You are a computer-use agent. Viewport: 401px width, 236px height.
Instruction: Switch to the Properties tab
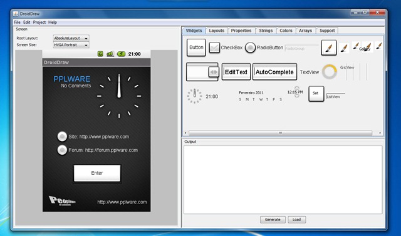pyautogui.click(x=241, y=31)
